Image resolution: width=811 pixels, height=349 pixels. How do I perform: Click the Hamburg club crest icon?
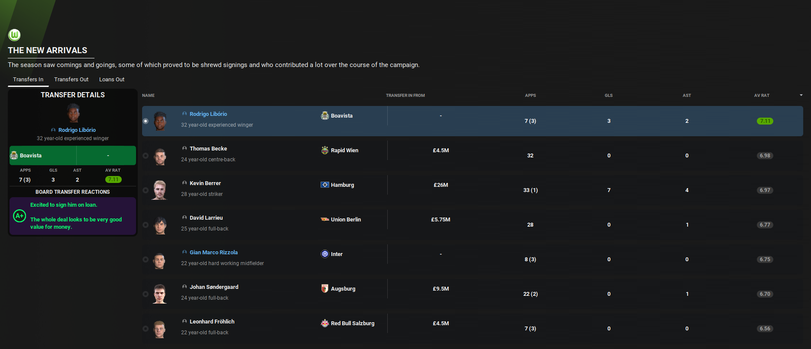[x=325, y=185]
